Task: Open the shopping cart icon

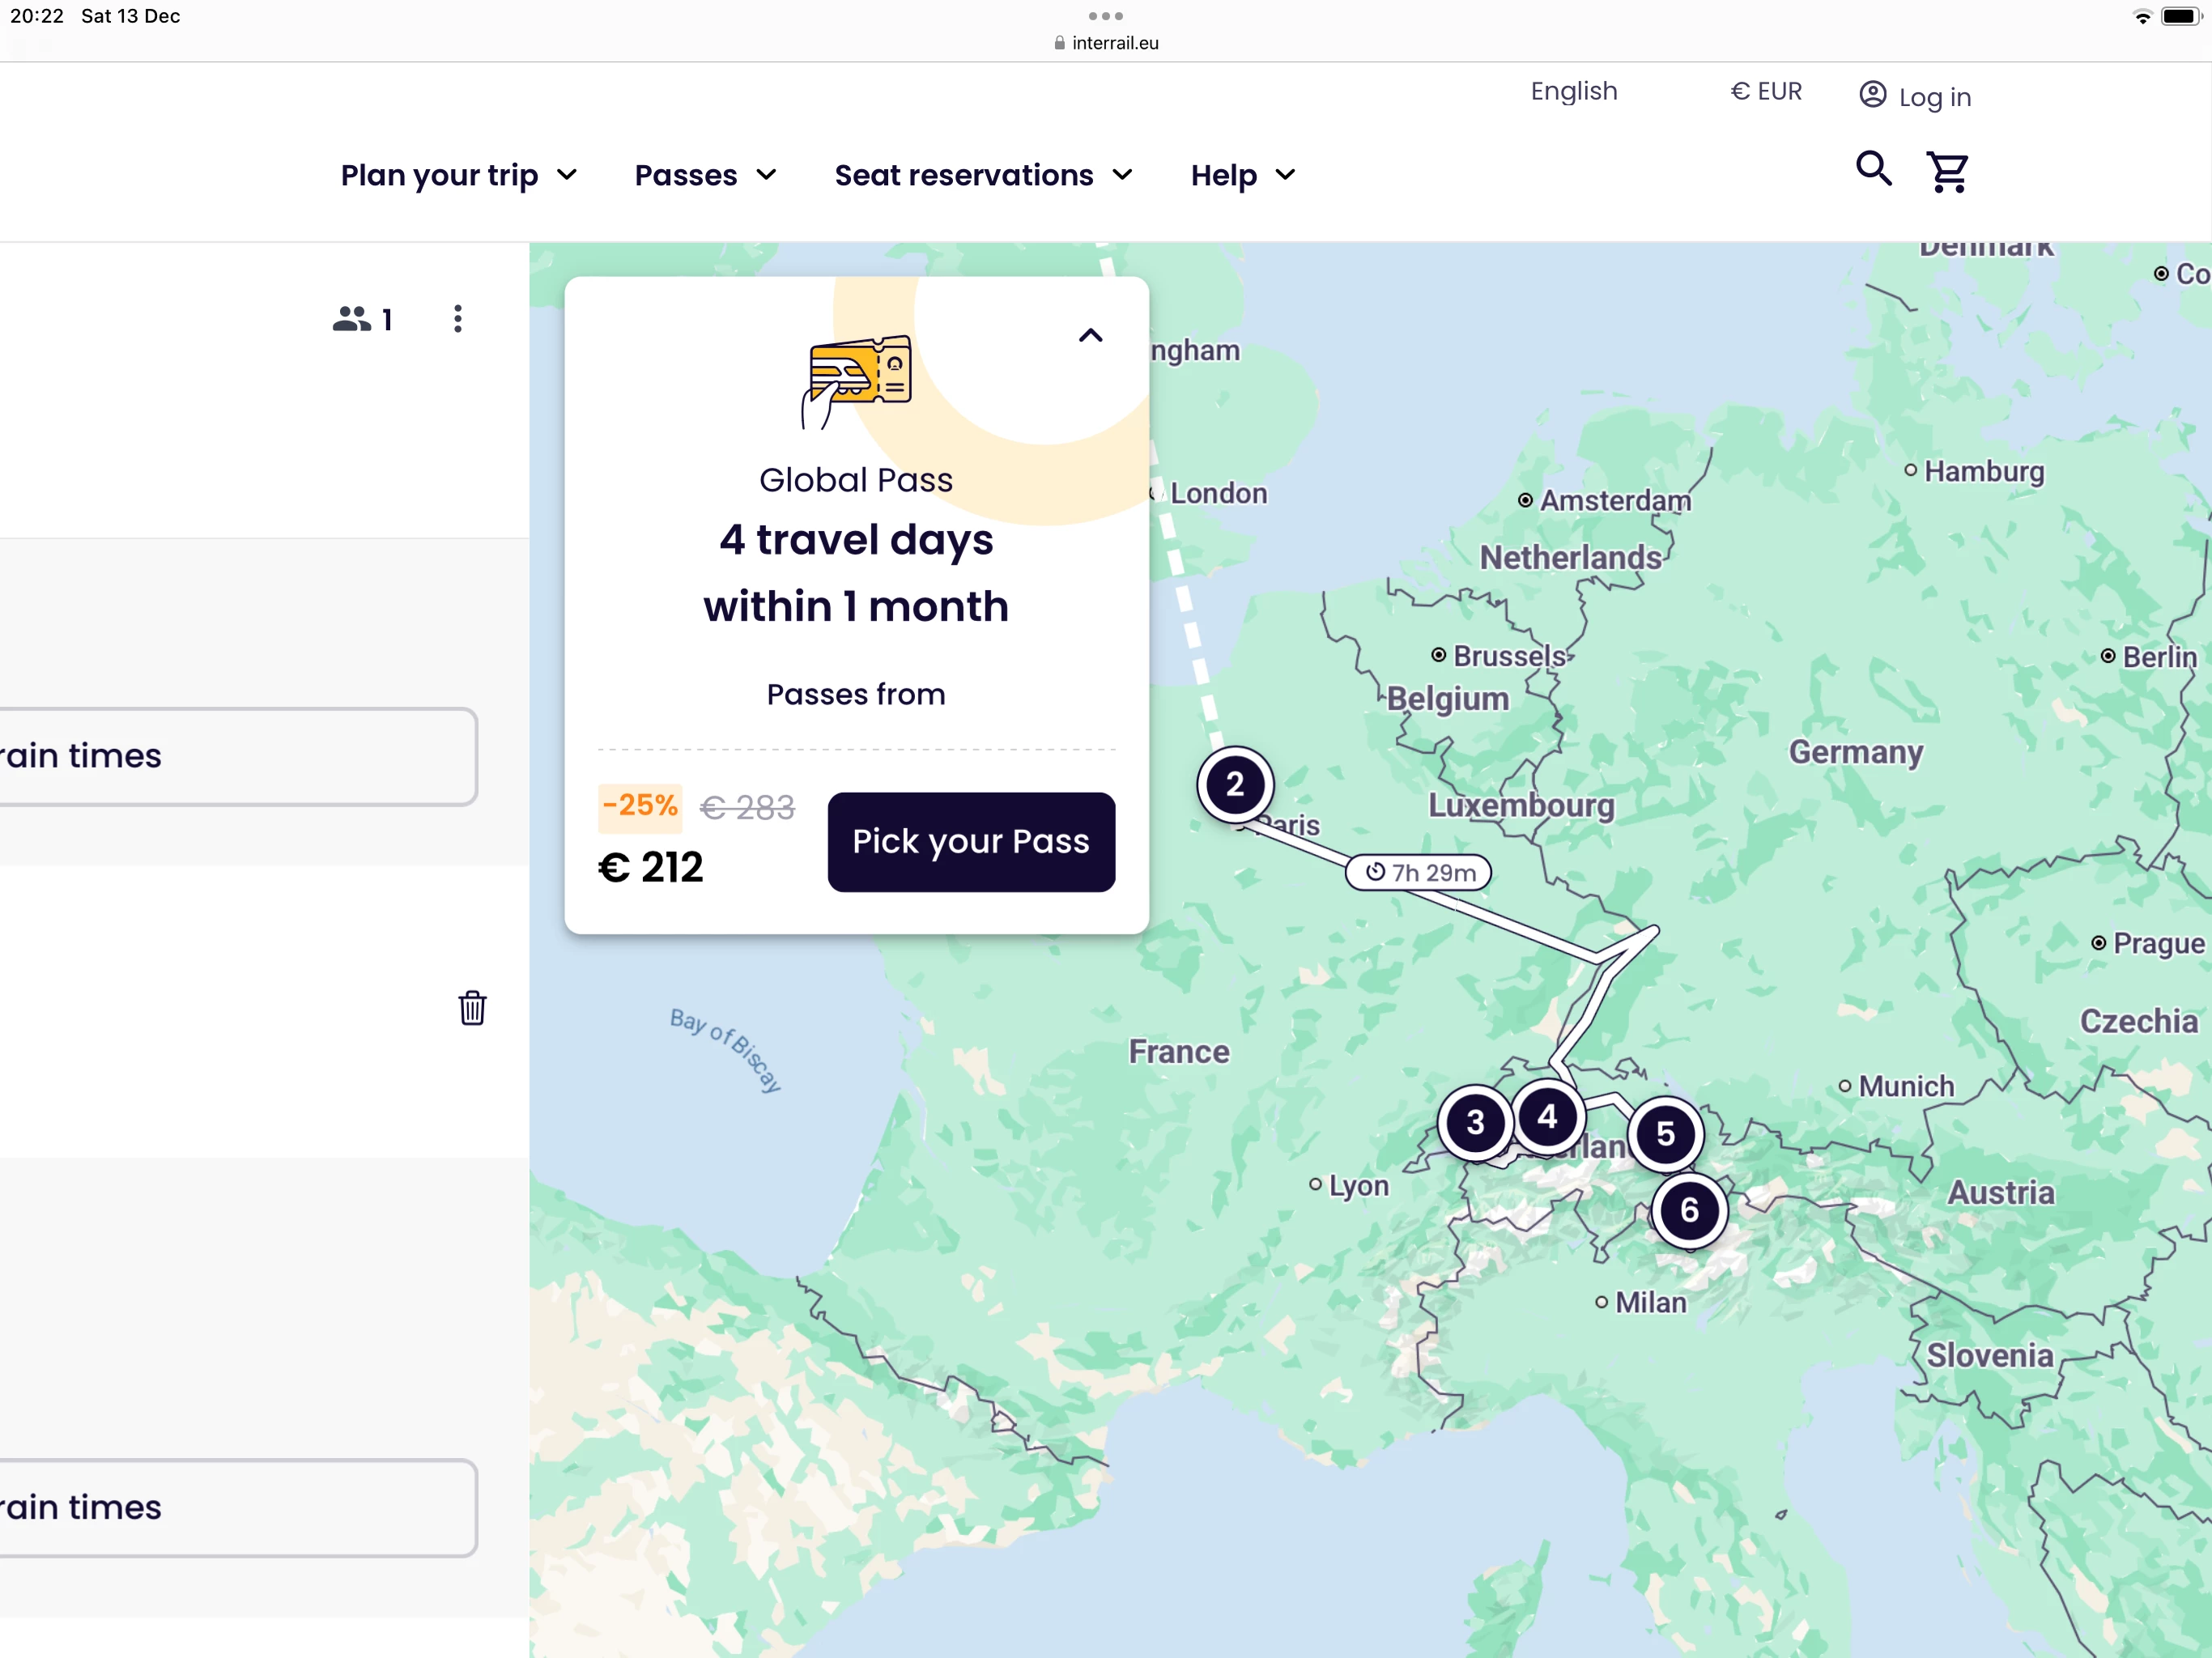Action: click(x=1947, y=172)
